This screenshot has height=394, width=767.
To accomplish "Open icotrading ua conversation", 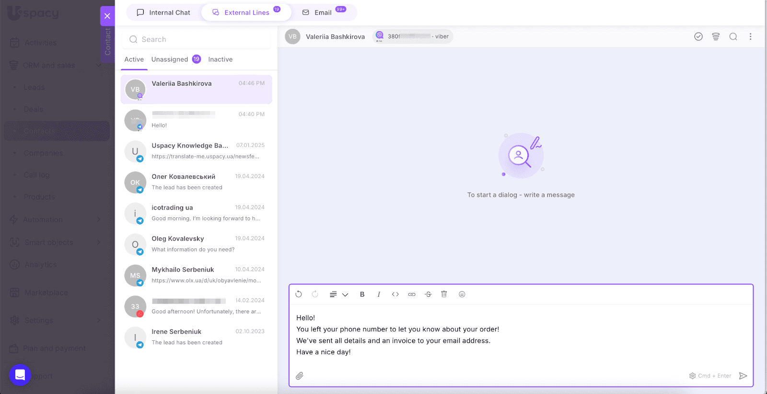I will coord(197,214).
